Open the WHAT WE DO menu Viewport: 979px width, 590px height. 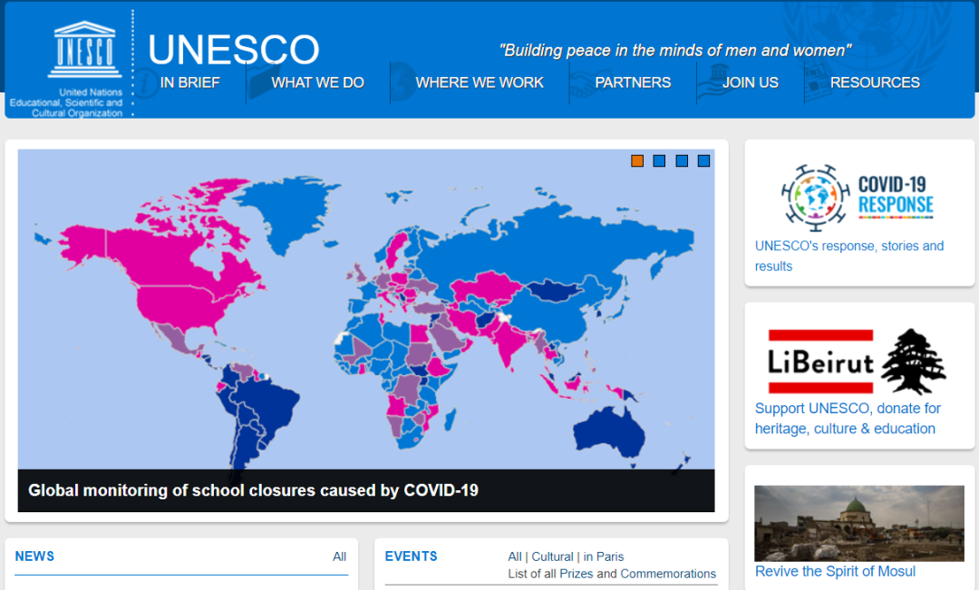[317, 82]
